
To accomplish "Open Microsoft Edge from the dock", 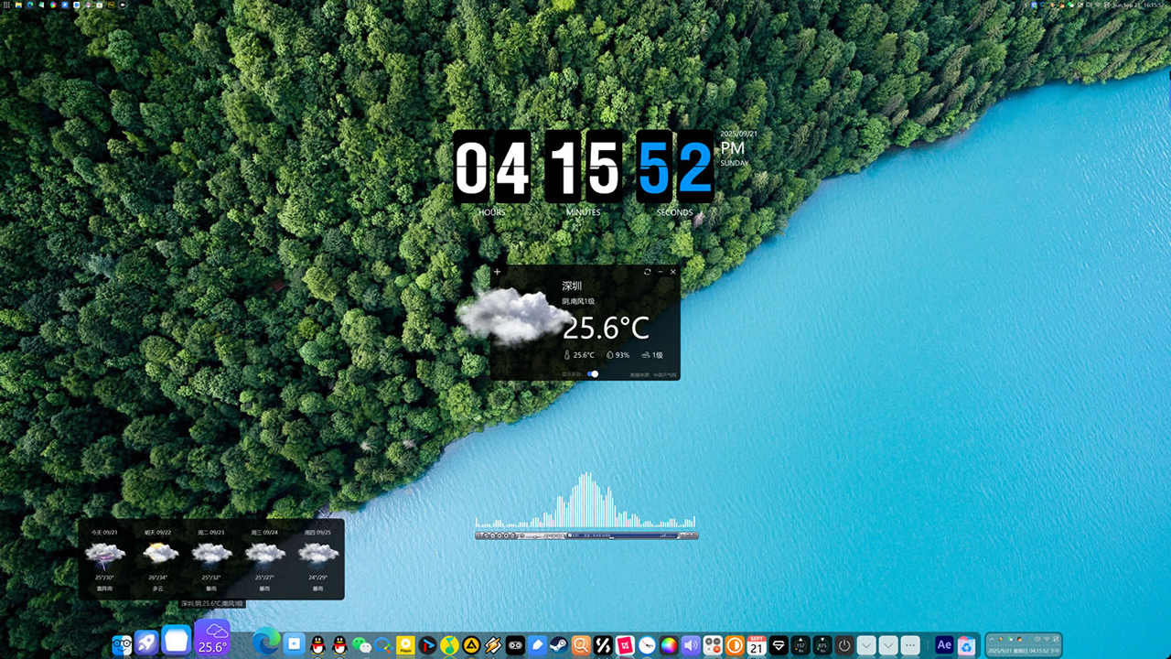I will (266, 643).
